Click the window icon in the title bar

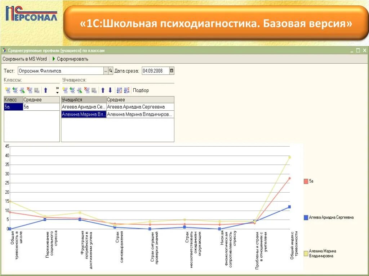click(4, 50)
